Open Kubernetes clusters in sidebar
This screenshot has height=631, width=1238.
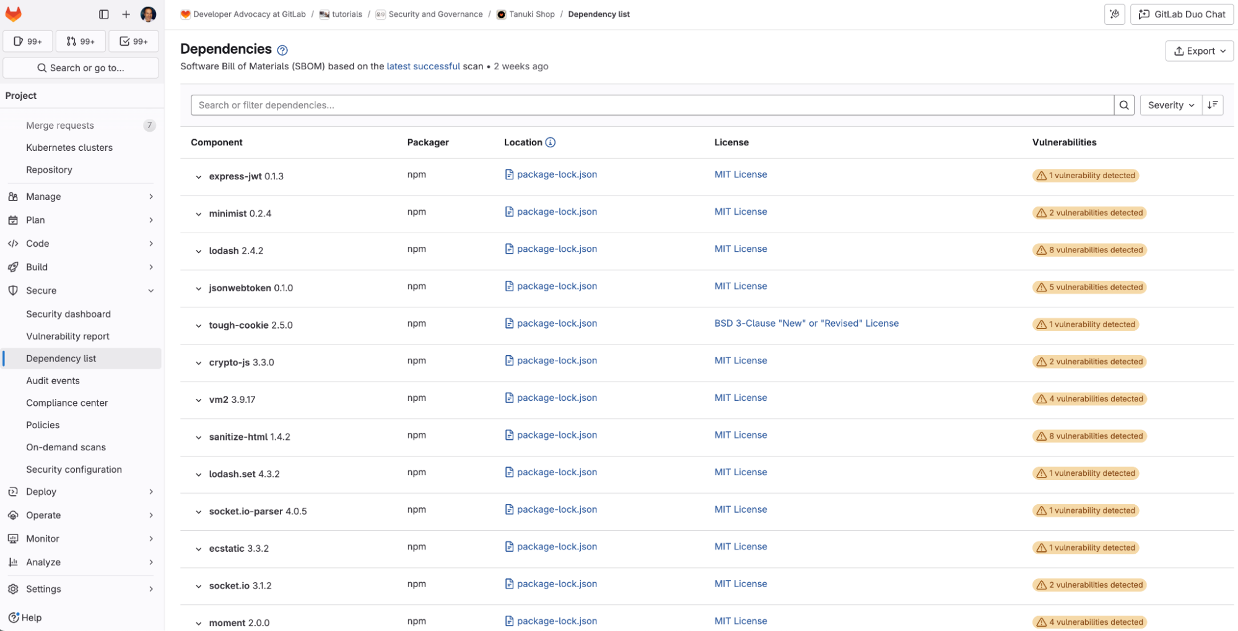point(82,148)
